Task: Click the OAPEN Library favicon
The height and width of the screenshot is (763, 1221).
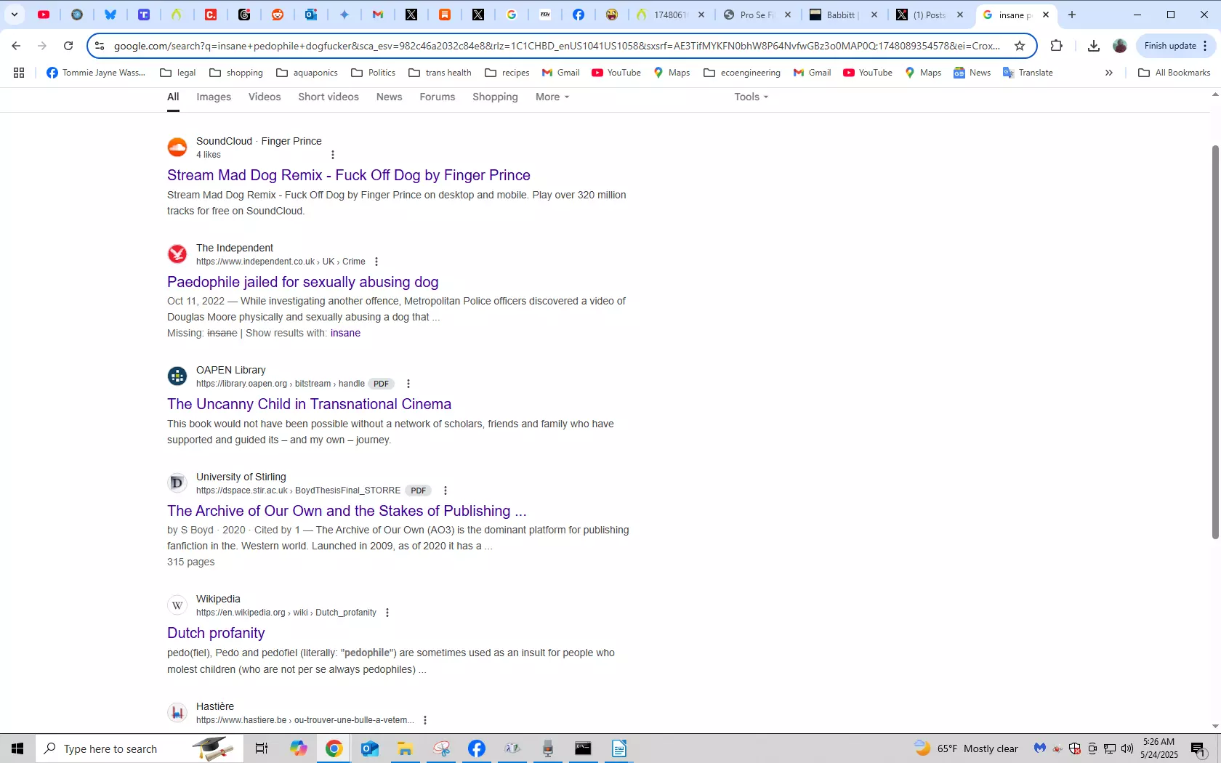Action: pyautogui.click(x=177, y=376)
